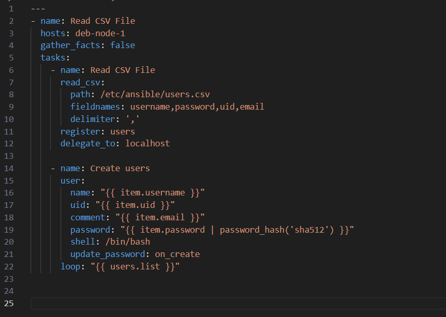The width and height of the screenshot is (446, 317).
Task: Click the password_hash('sha512') filter text
Action: click(277, 230)
